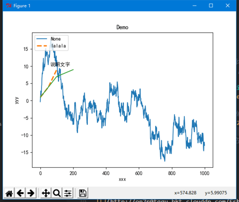Click the green line segment on the plot

click(x=66, y=73)
